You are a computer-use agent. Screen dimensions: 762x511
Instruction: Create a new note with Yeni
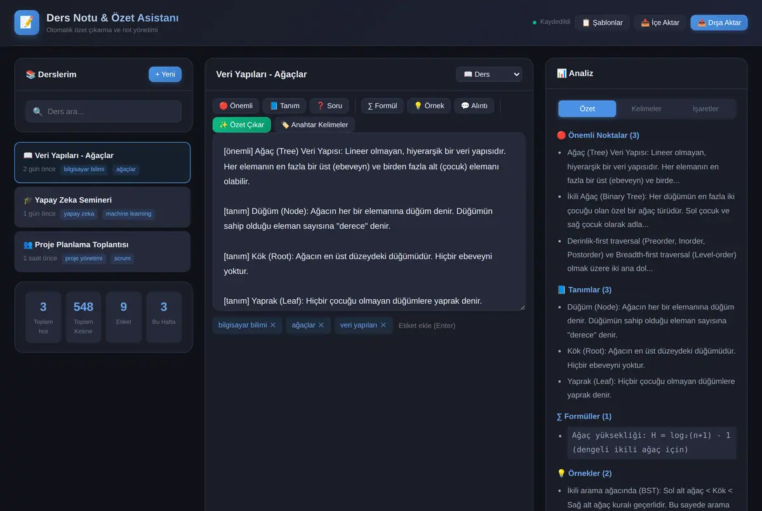[x=165, y=74]
